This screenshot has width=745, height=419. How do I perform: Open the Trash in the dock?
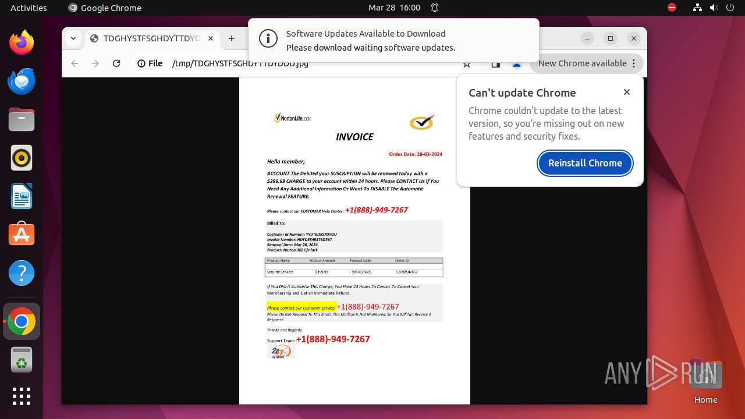coord(22,360)
